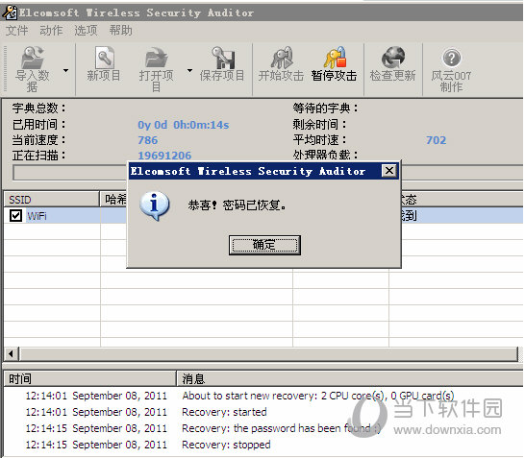Select log entry 'Recovery: stopped'
525x458 pixels.
coord(226,445)
